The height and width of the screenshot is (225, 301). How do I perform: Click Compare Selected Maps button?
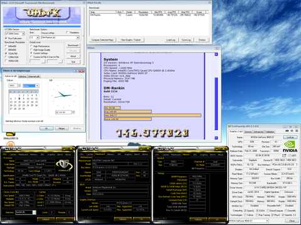pyautogui.click(x=103, y=40)
